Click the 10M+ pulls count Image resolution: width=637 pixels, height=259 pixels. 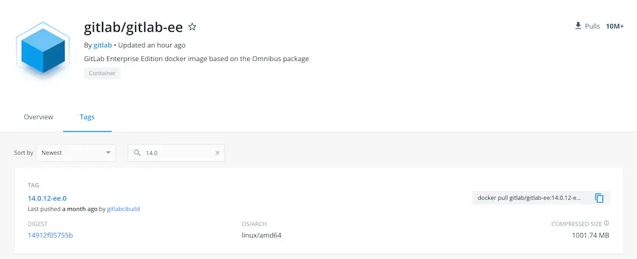pyautogui.click(x=615, y=26)
